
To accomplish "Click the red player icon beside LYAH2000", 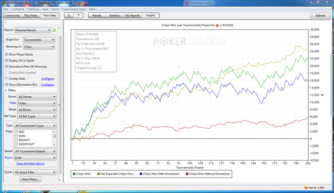I will 217,25.
